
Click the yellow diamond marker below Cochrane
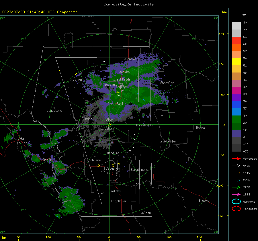98,165
